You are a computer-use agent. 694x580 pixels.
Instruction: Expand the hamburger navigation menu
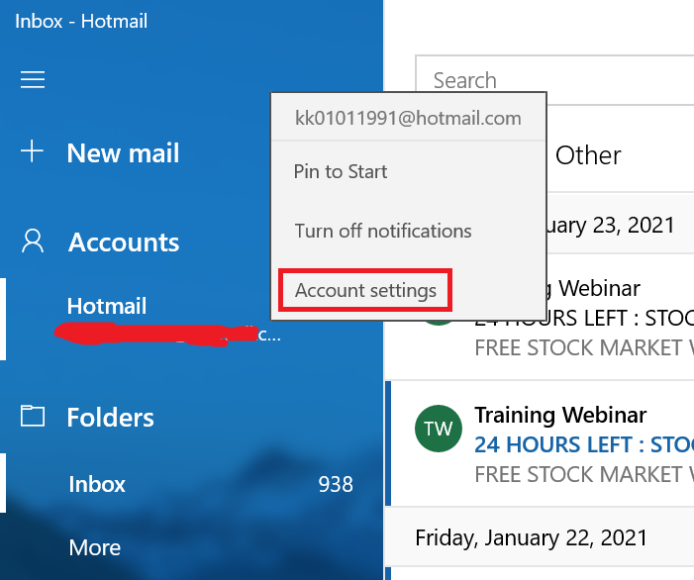click(x=33, y=79)
